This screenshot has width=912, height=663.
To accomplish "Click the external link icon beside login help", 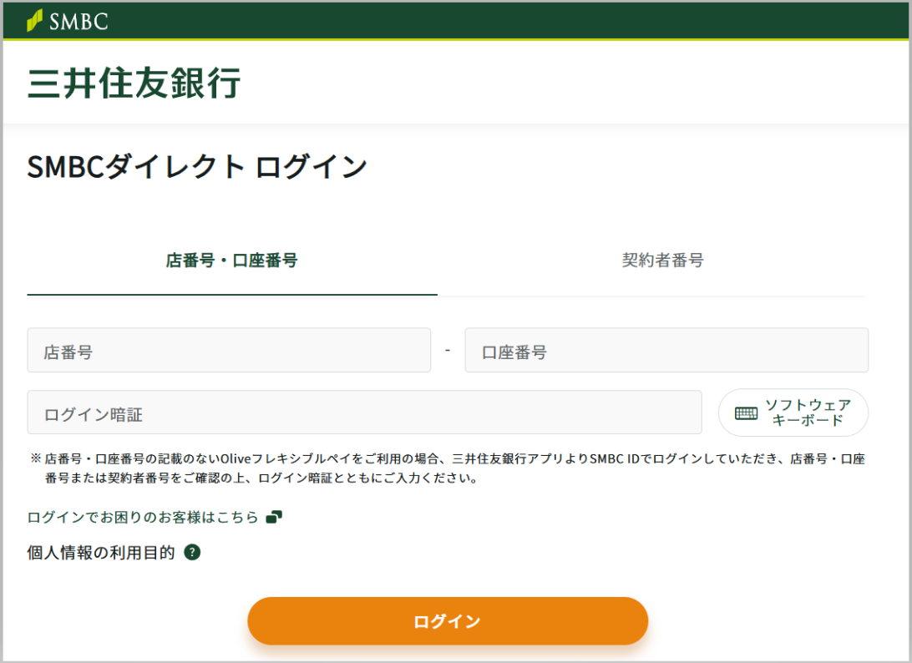I will [x=274, y=517].
